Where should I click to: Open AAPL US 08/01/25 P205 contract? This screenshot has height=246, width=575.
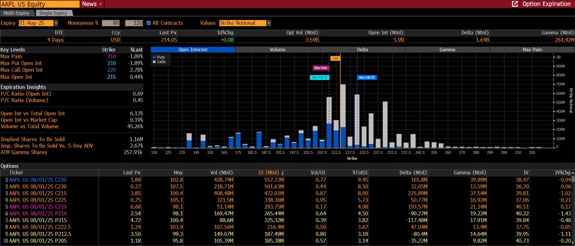point(37,240)
